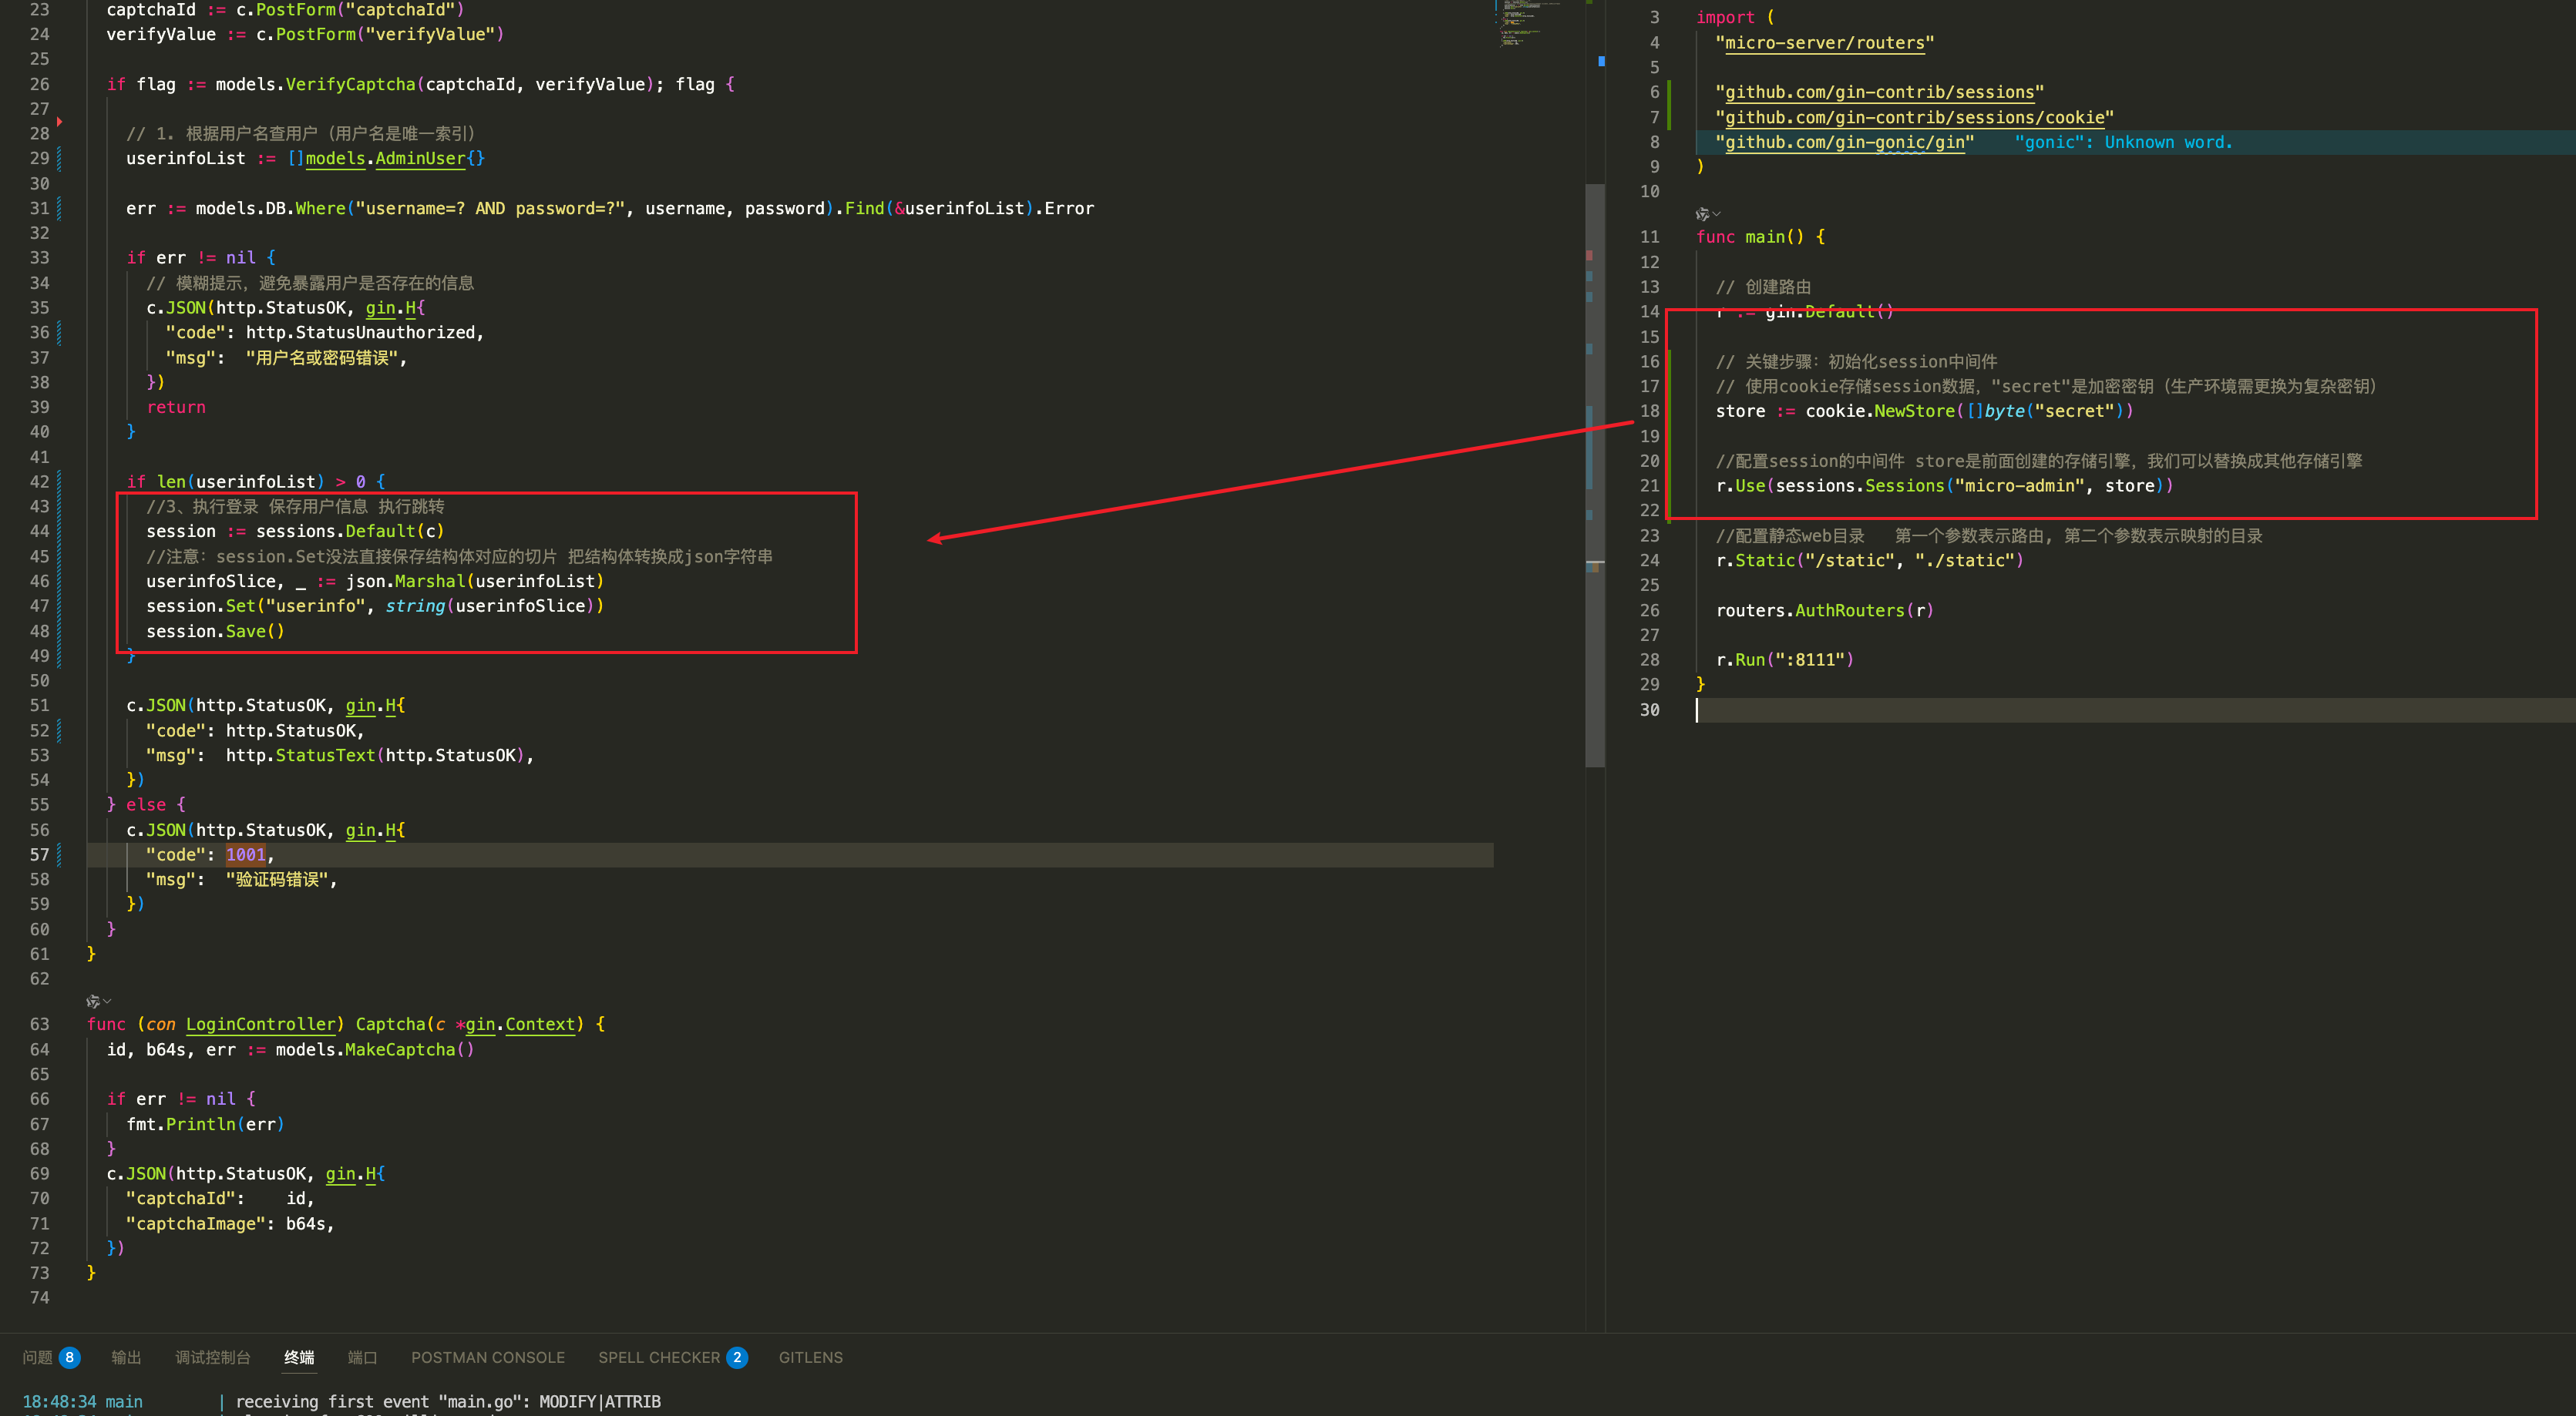Click the left editor's vertical scrollbar
This screenshot has width=2576, height=1416.
coord(1594,475)
